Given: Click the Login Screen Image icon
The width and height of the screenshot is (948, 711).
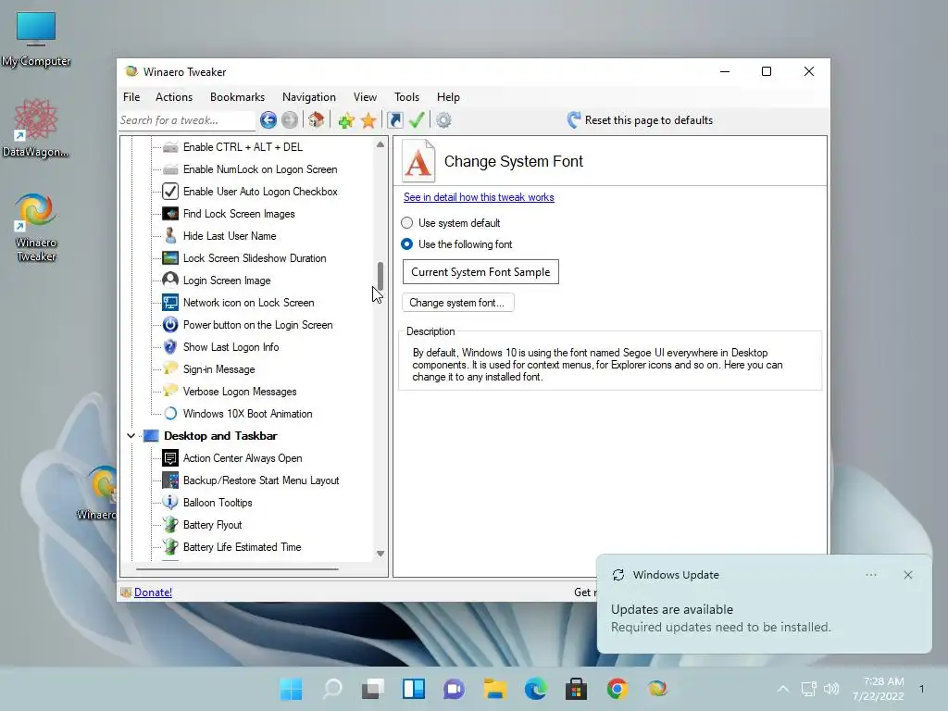Looking at the screenshot, I should (x=170, y=280).
